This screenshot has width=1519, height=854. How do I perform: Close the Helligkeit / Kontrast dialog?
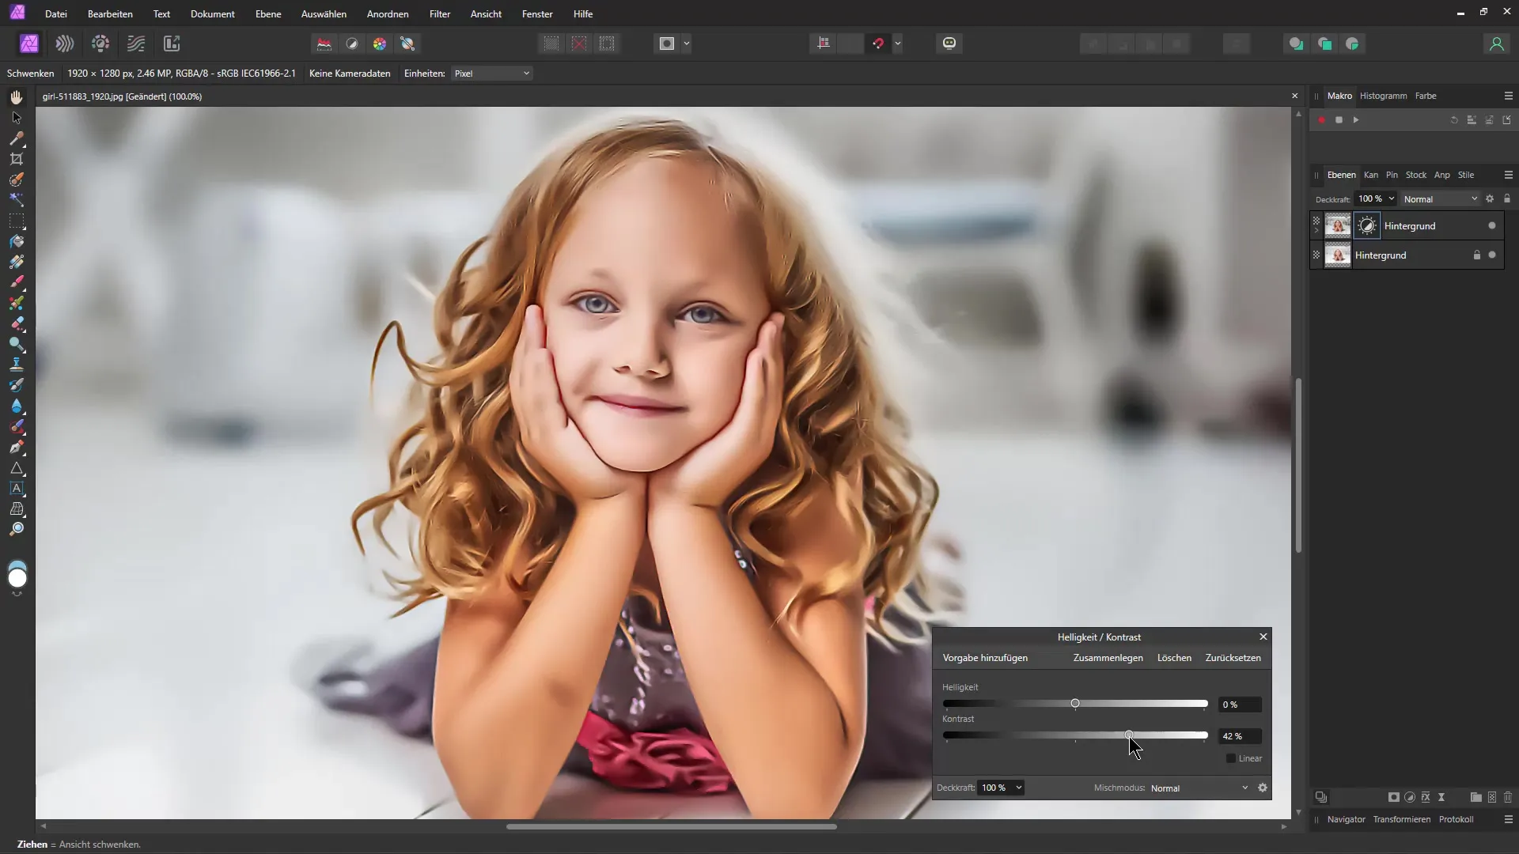[1263, 637]
